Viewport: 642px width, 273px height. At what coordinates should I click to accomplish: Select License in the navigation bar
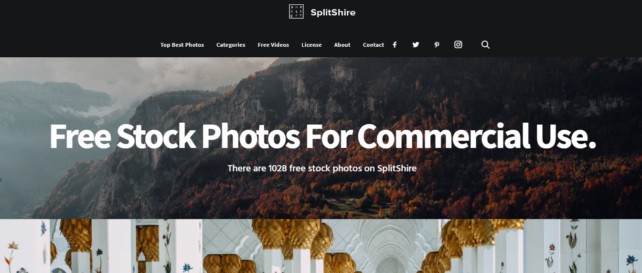click(311, 45)
